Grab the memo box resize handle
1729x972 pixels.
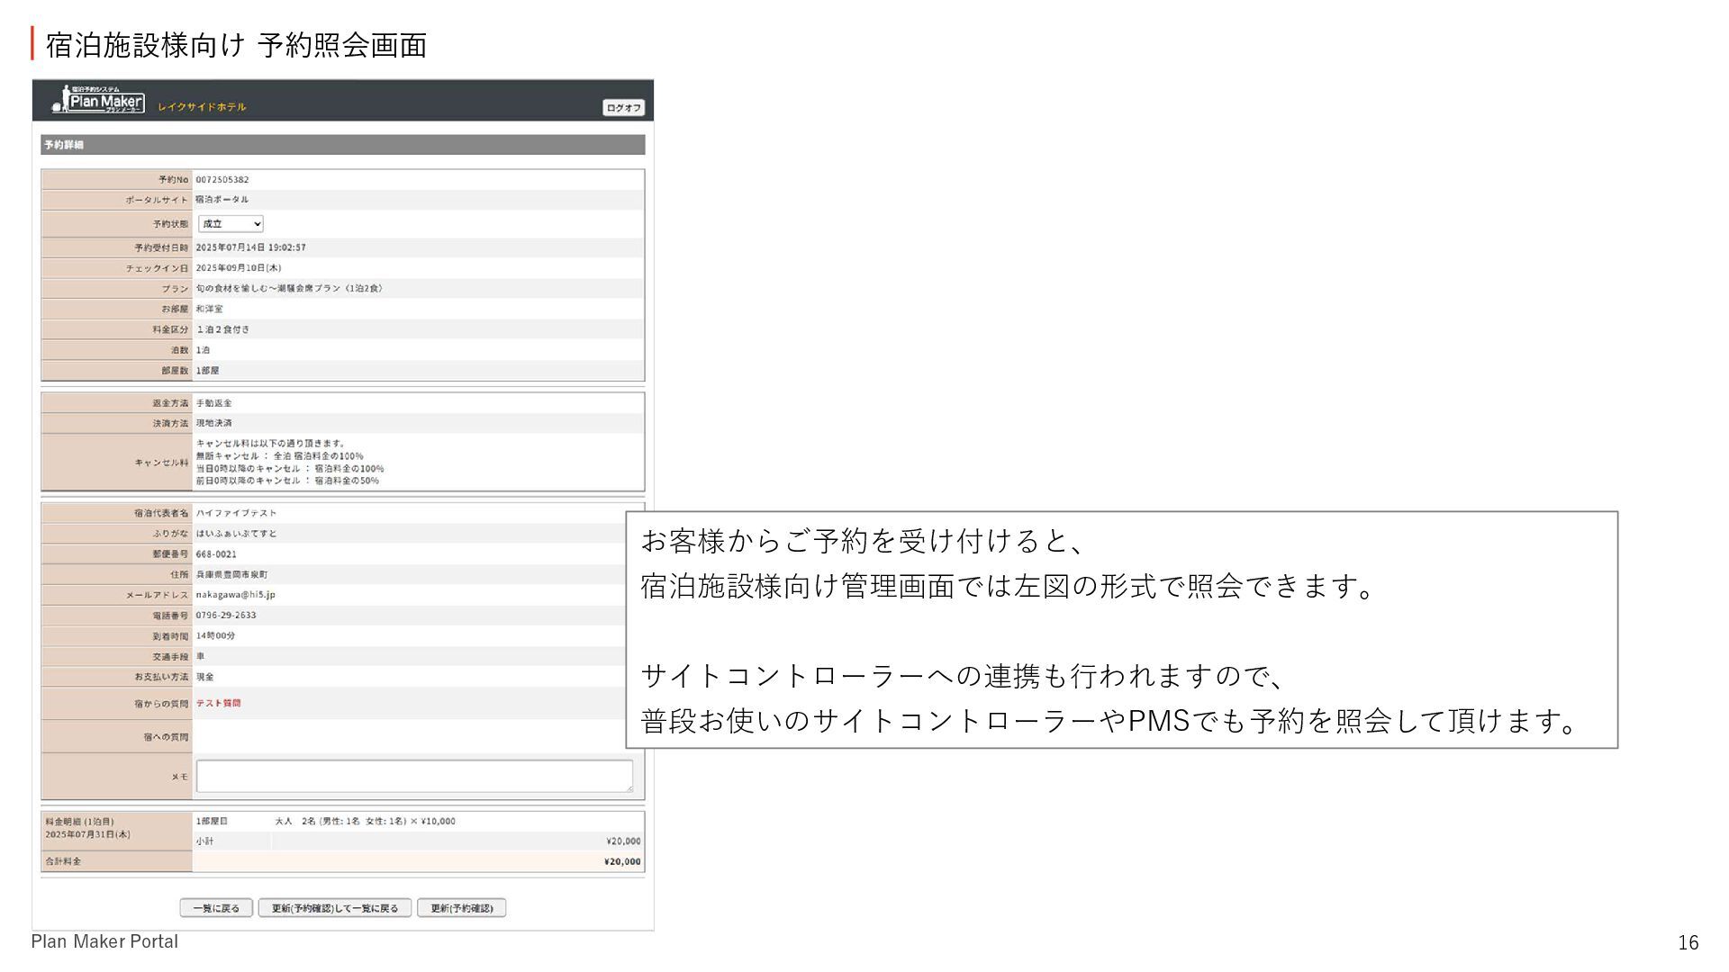629,788
